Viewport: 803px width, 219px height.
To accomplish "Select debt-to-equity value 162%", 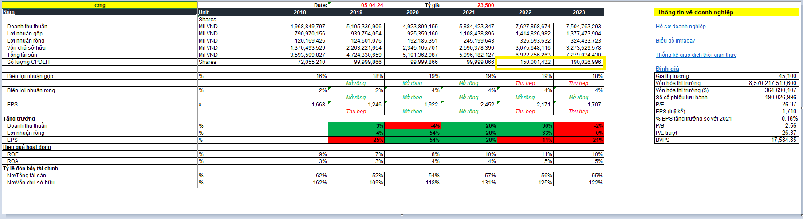I will (x=300, y=183).
